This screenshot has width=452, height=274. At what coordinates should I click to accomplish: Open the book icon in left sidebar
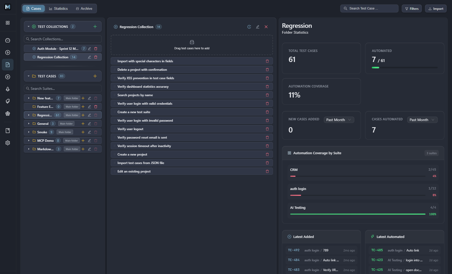[8, 131]
